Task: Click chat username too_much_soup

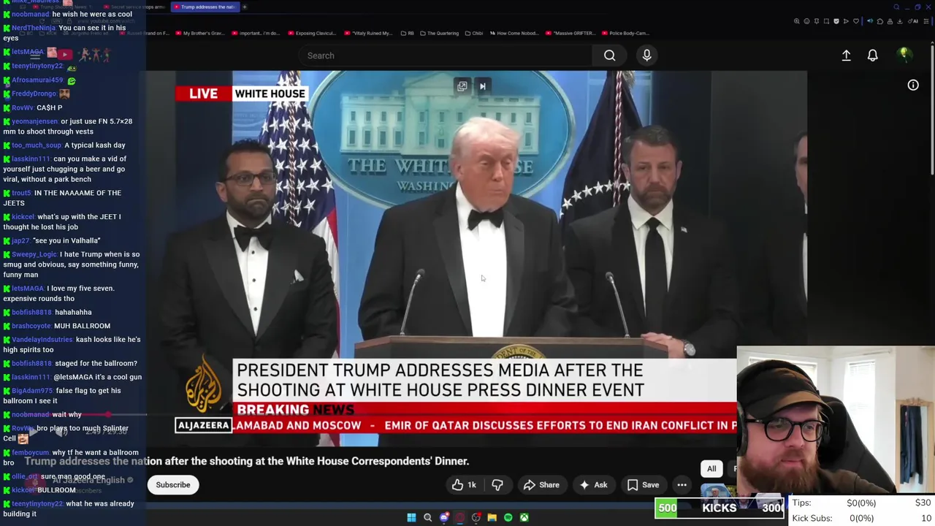Action: pos(37,145)
